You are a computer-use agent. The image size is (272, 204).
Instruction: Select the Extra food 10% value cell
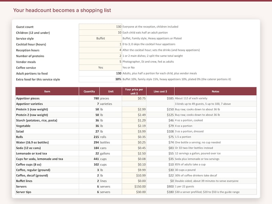click(100, 79)
